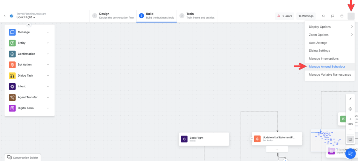Open the Conversation Builder button
The height and width of the screenshot is (161, 358).
[23, 158]
